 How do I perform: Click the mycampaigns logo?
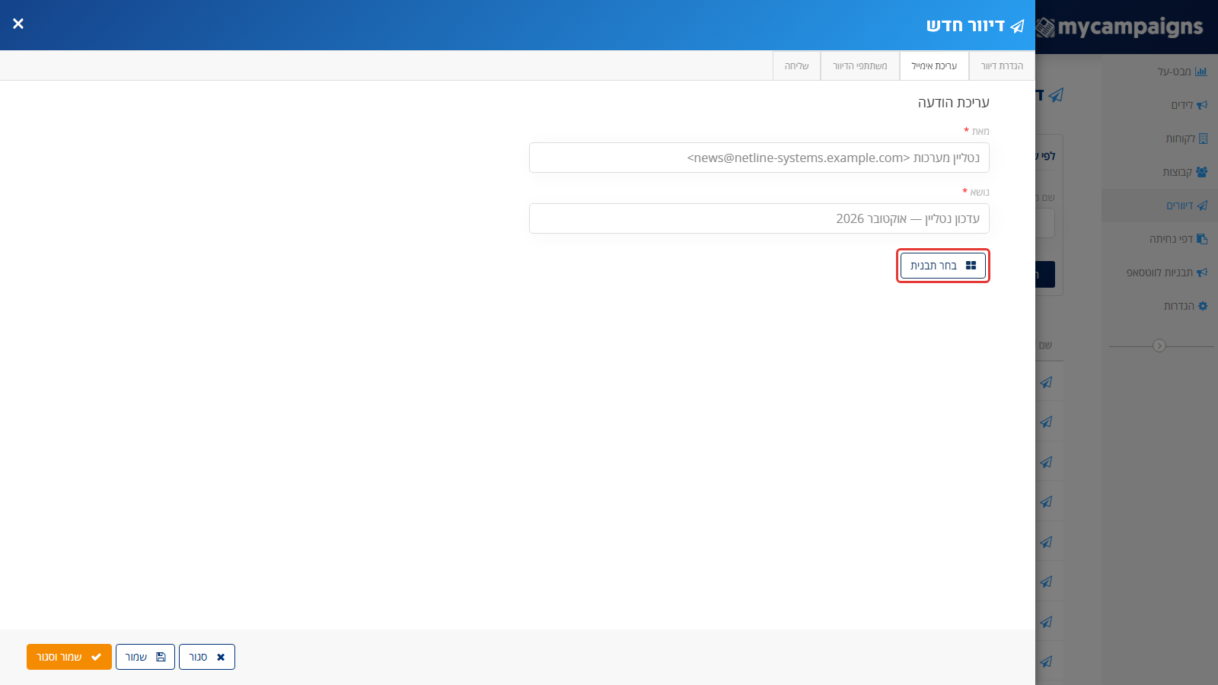(1120, 27)
